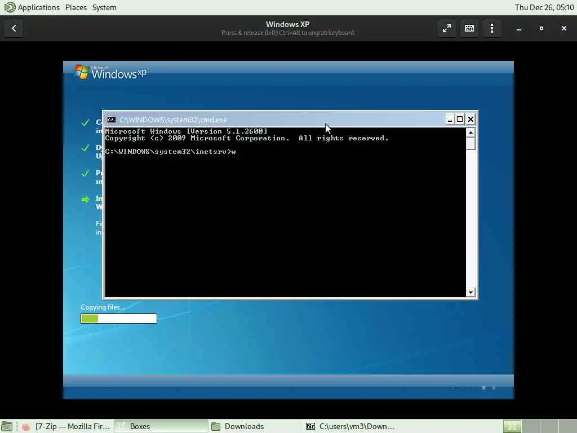
Task: Click the first green checkmark setup step
Action: click(x=86, y=122)
